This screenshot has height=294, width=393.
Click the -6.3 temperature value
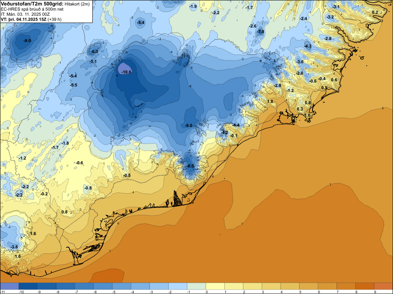[x=94, y=51]
